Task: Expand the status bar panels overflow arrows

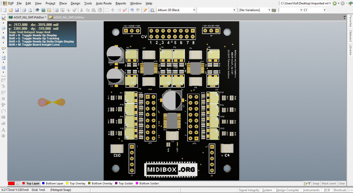Action: [350, 190]
